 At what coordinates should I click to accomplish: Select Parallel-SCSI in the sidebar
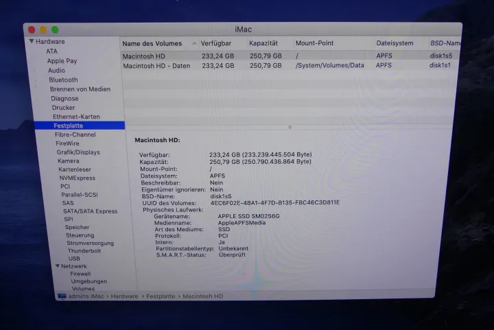80,195
